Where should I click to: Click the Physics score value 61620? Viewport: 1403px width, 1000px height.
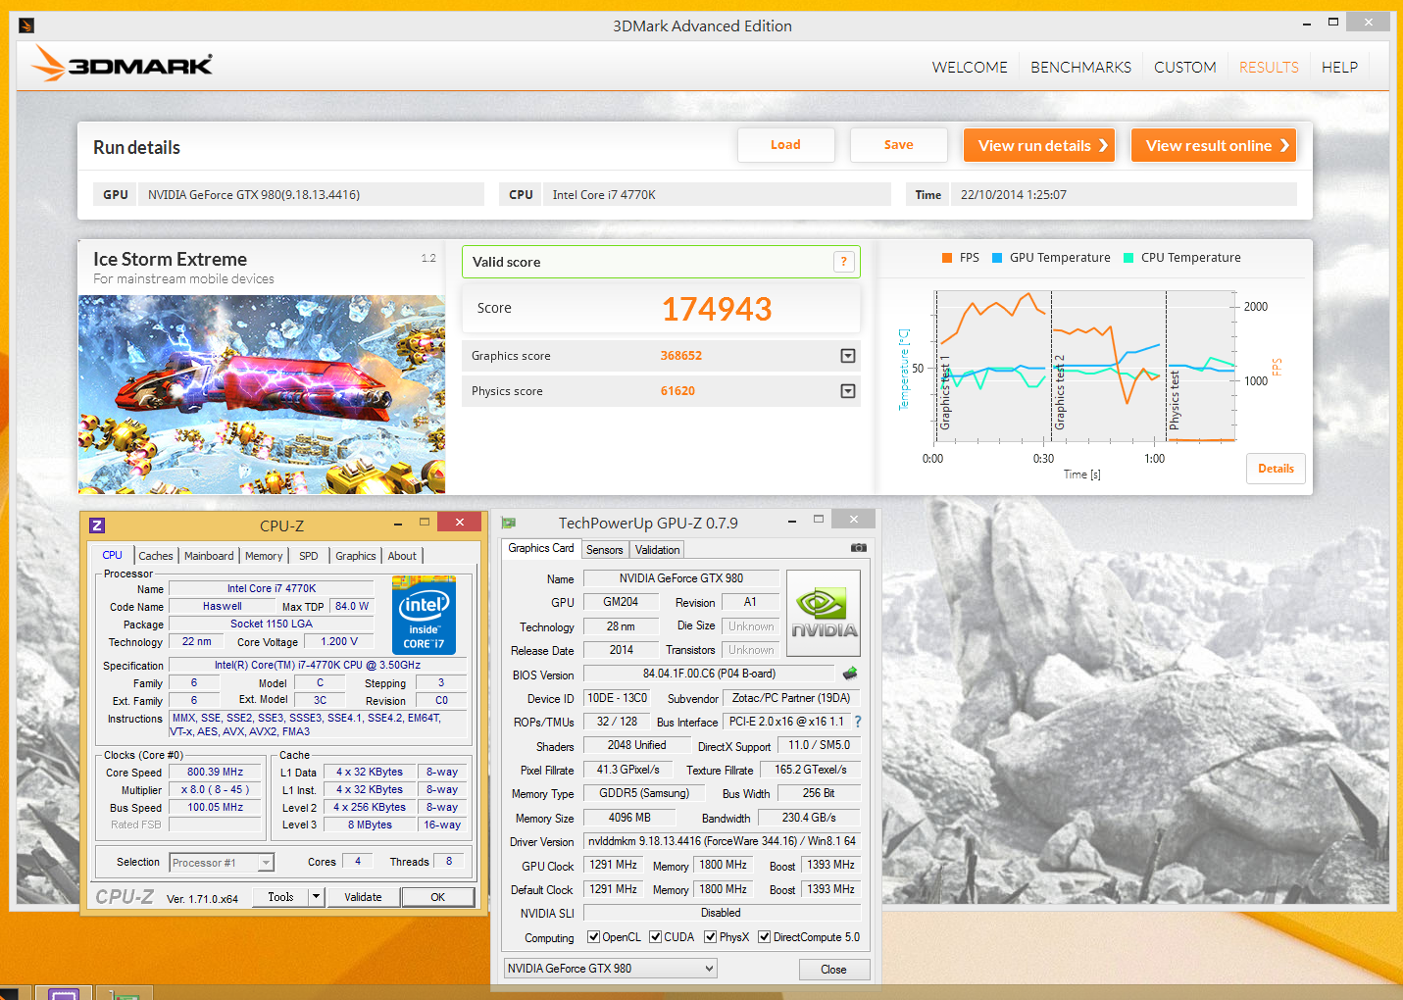click(x=677, y=391)
